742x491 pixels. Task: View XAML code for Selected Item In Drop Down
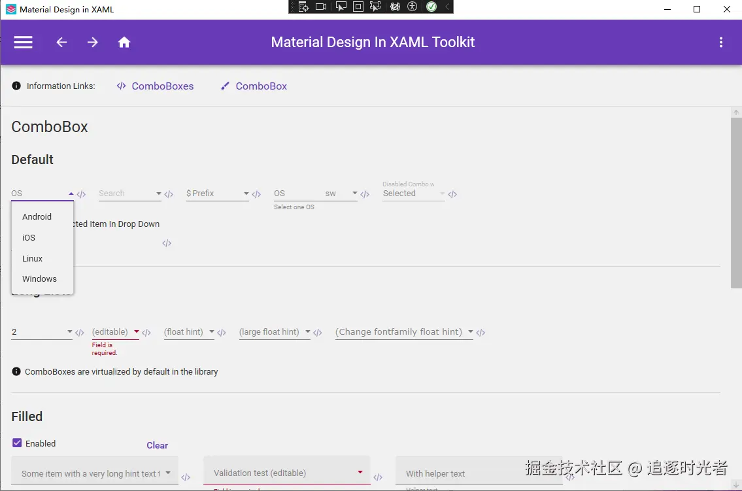167,243
